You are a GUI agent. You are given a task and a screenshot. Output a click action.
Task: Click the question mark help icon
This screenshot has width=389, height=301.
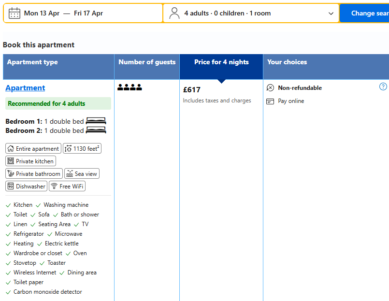(383, 86)
